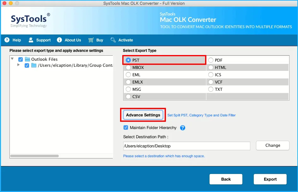Select the MSG export type
The height and width of the screenshot is (192, 298).
coord(128,89)
